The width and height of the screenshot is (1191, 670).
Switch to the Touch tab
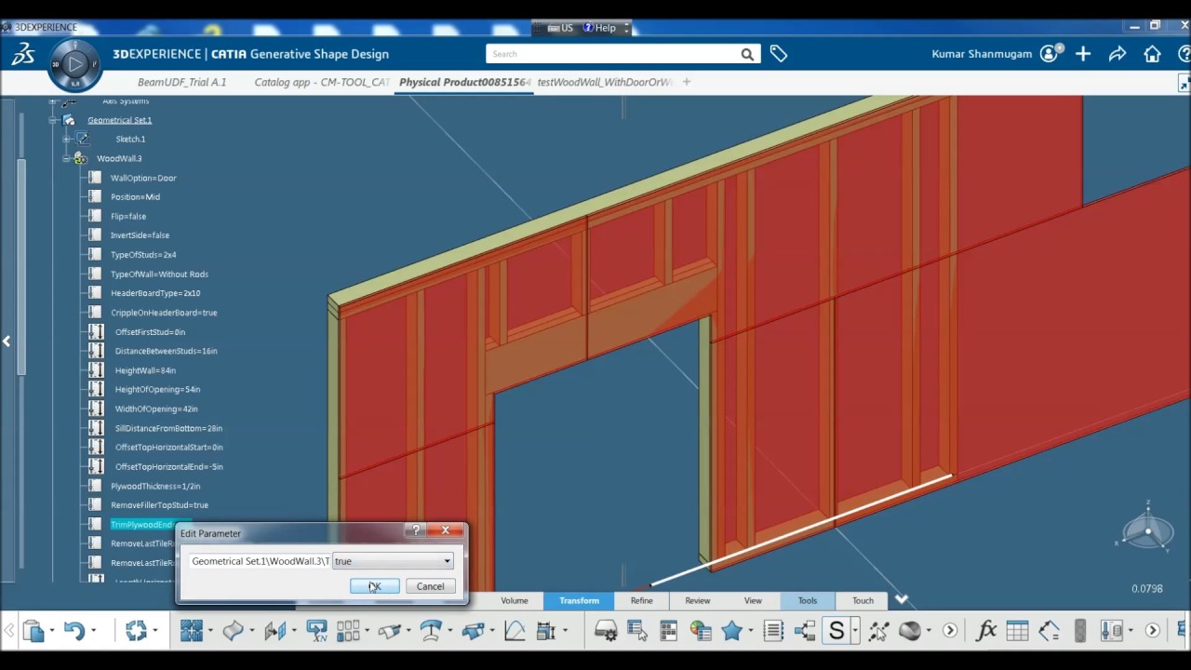tap(863, 600)
